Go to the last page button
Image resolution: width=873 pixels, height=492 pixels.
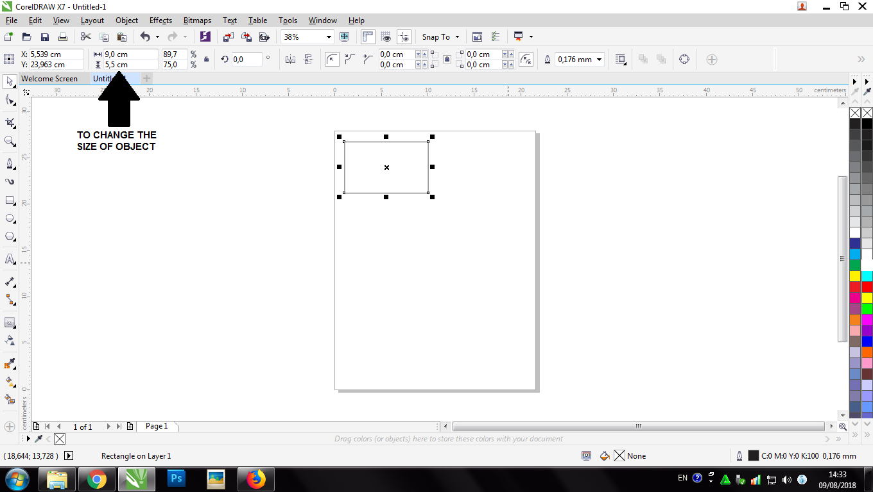[x=119, y=427]
